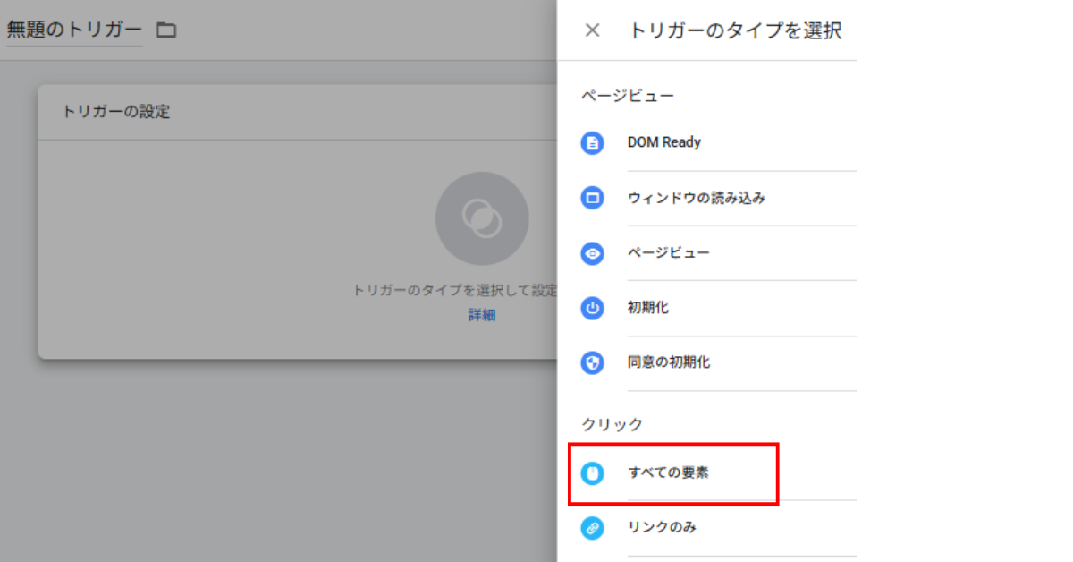The image size is (1073, 562).
Task: Click the ページビュー eye icon
Action: pos(592,253)
